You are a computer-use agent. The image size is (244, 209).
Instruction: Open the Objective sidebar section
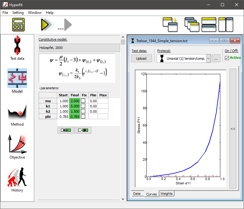[17, 147]
